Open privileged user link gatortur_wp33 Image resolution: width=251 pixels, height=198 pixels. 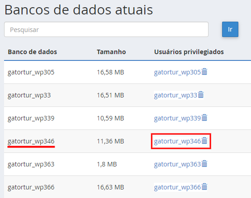(x=176, y=95)
